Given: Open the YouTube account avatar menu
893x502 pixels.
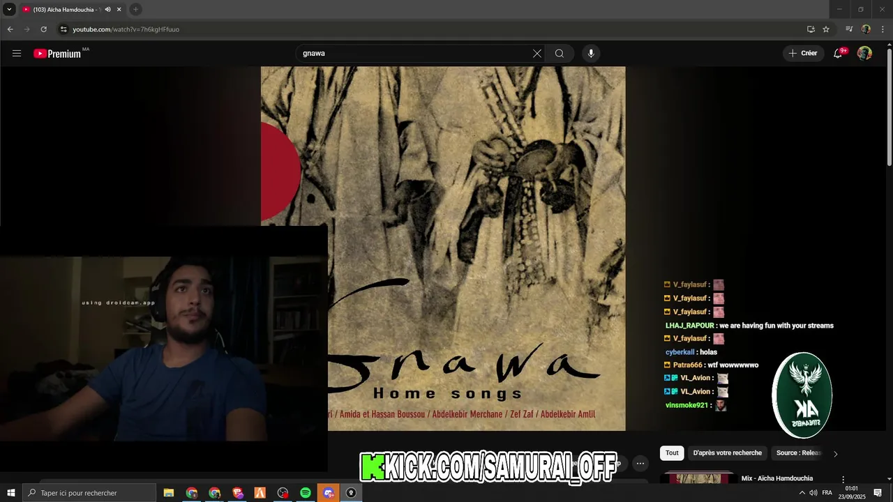Looking at the screenshot, I should (x=864, y=53).
